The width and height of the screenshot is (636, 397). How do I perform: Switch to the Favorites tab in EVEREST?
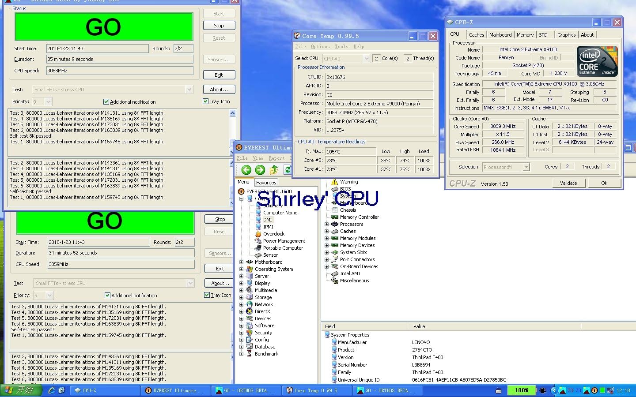[x=266, y=182]
